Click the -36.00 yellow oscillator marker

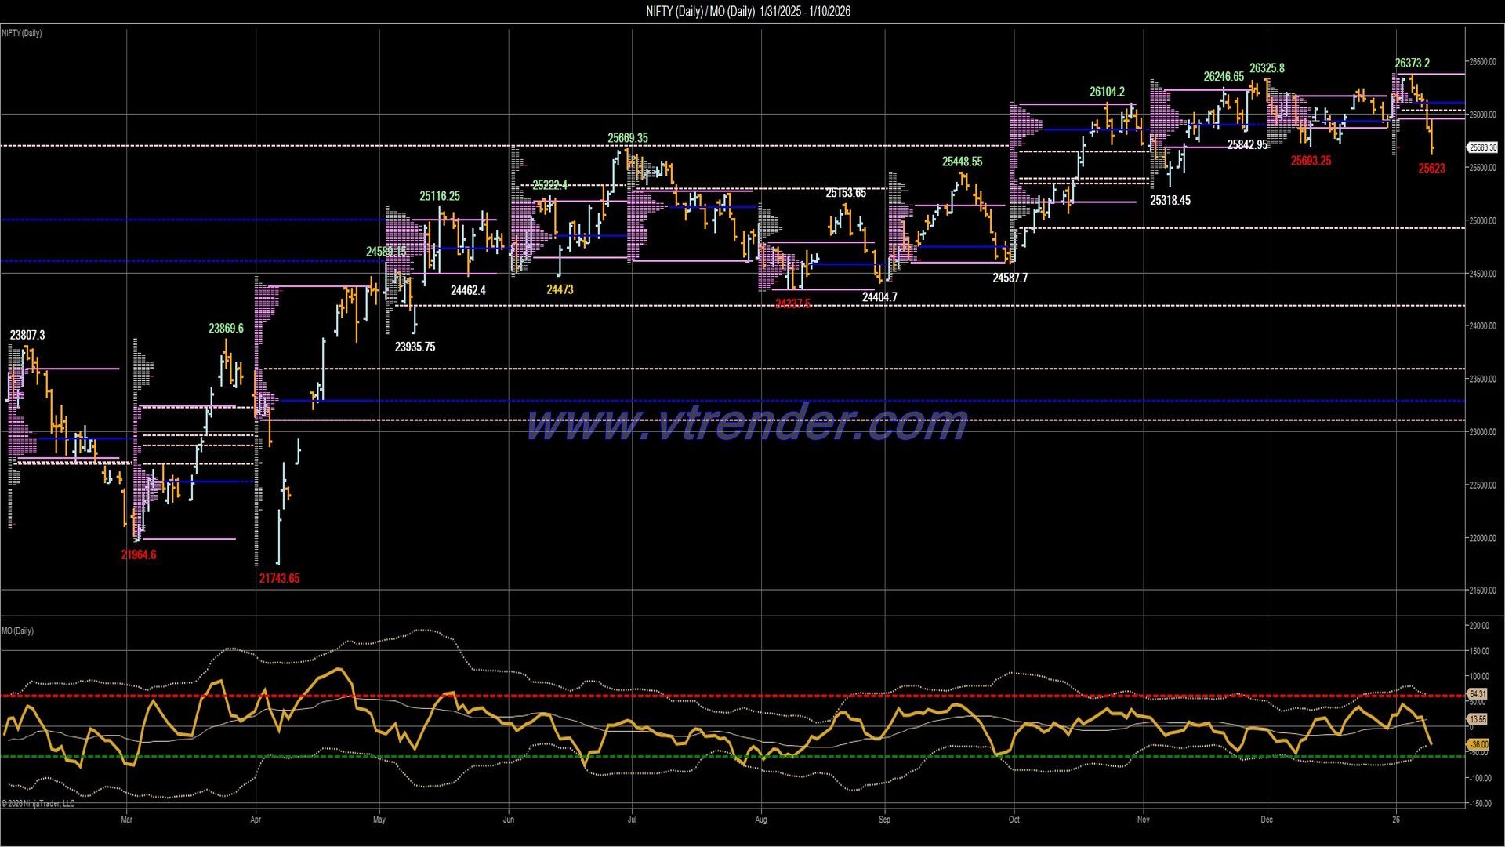pos(1478,745)
